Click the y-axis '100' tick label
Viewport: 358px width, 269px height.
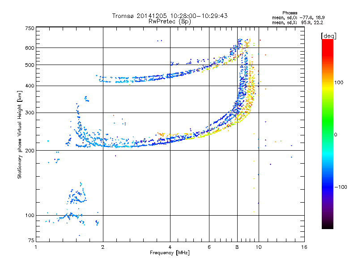click(30, 216)
